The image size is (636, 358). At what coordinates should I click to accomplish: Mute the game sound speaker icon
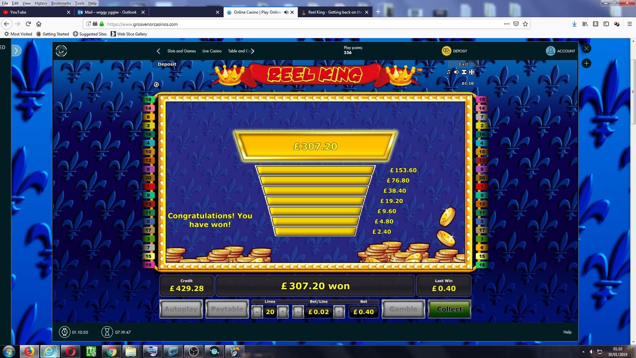tap(456, 72)
